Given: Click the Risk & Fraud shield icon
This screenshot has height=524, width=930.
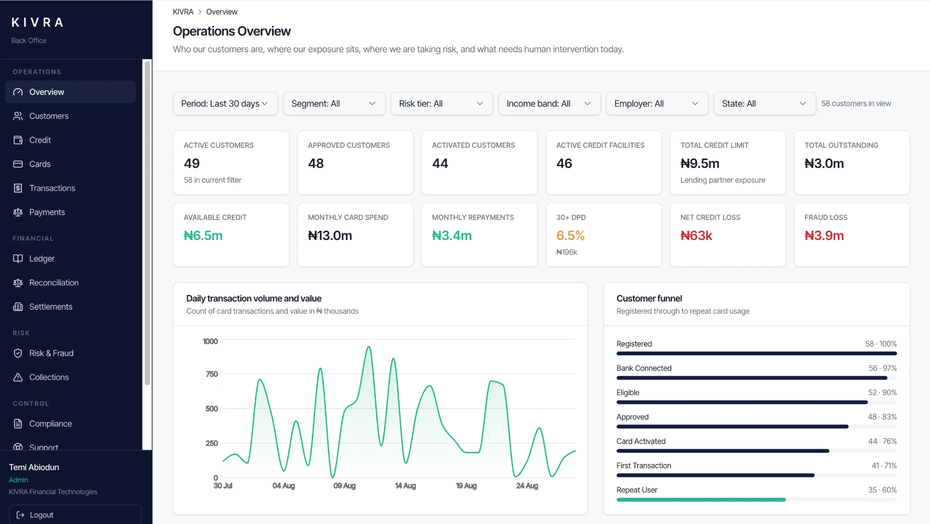Looking at the screenshot, I should click(x=18, y=353).
